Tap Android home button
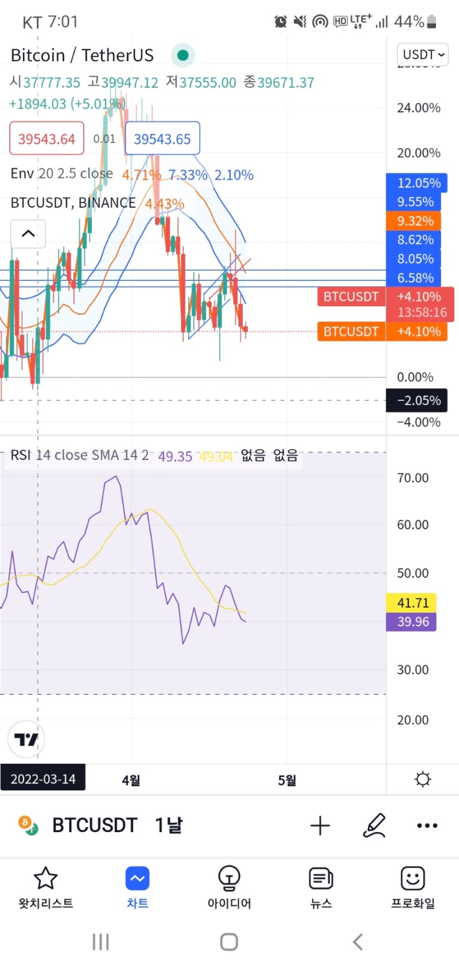Viewport: 459px width, 970px height. point(229,942)
